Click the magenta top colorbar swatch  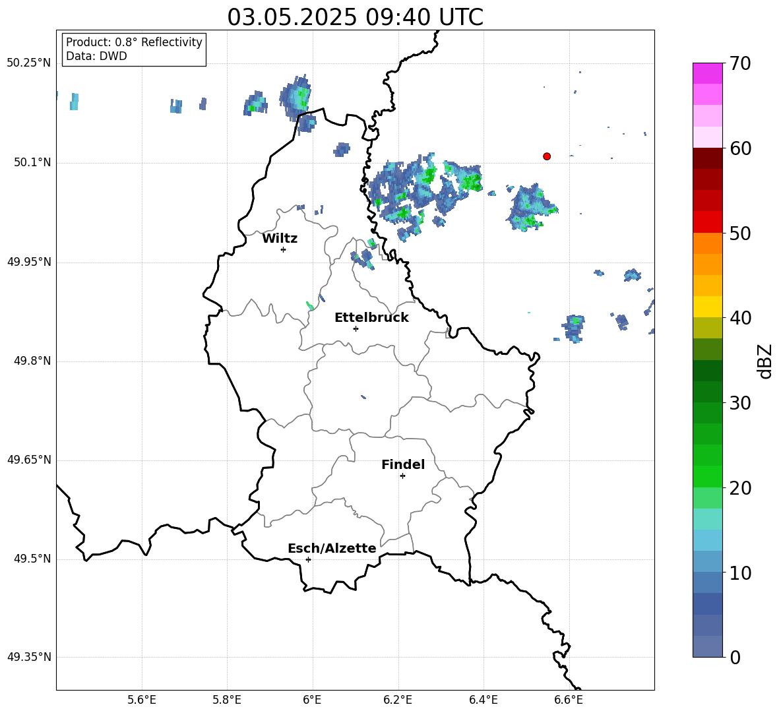pos(707,73)
